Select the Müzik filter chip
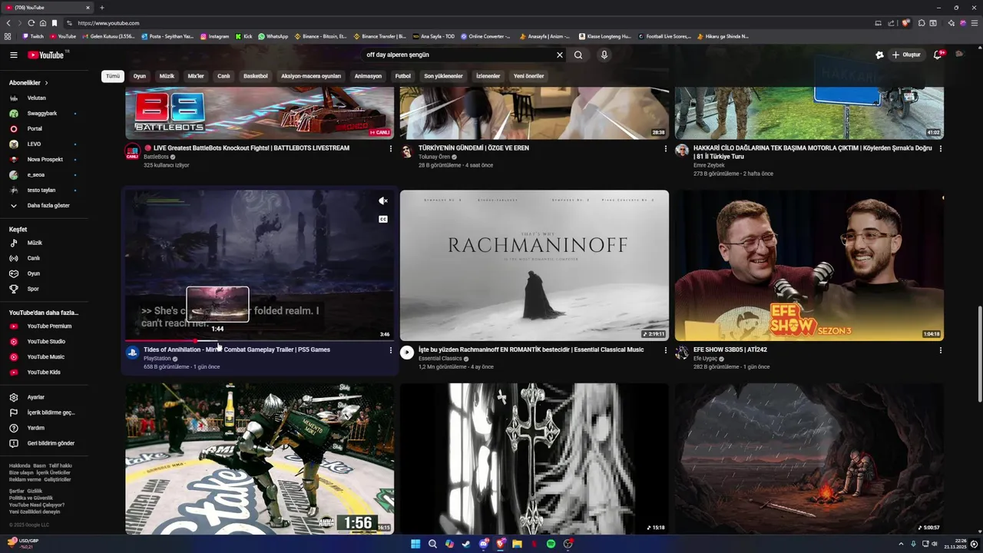 (x=167, y=76)
